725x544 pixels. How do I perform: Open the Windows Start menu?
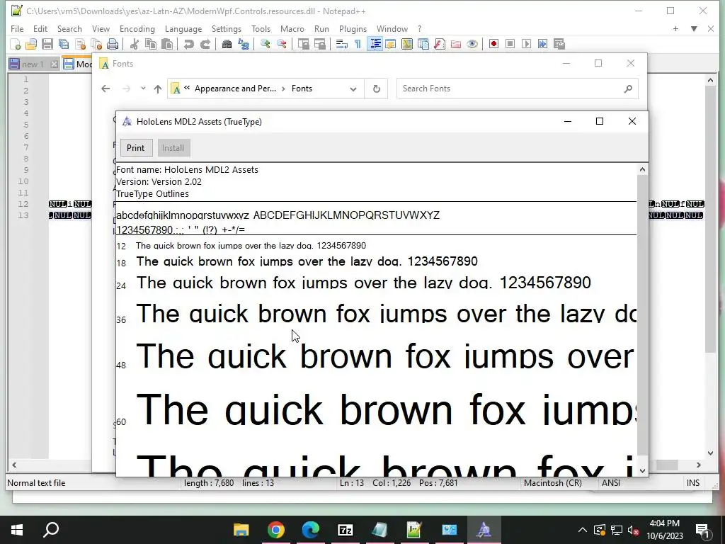(17, 530)
